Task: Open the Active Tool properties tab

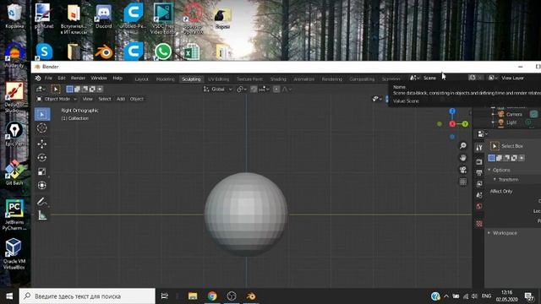Action: point(479,148)
